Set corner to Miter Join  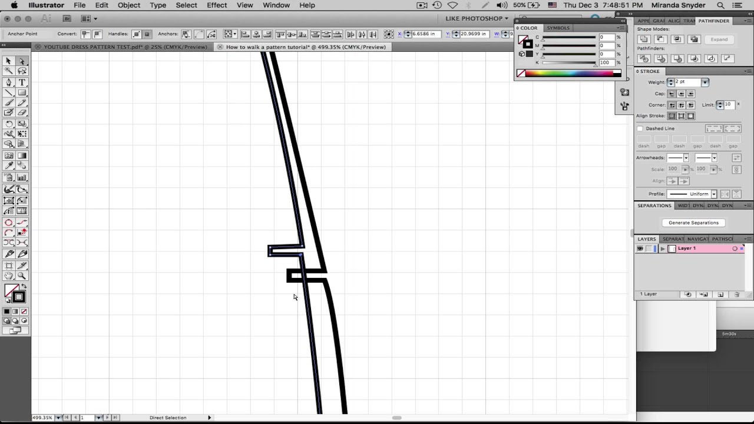pos(672,105)
